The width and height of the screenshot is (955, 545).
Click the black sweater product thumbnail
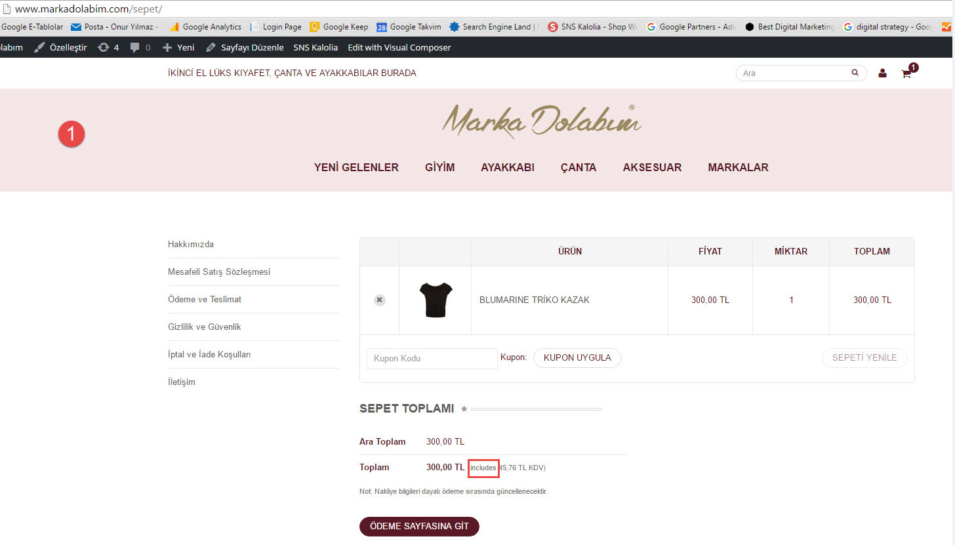coord(436,300)
